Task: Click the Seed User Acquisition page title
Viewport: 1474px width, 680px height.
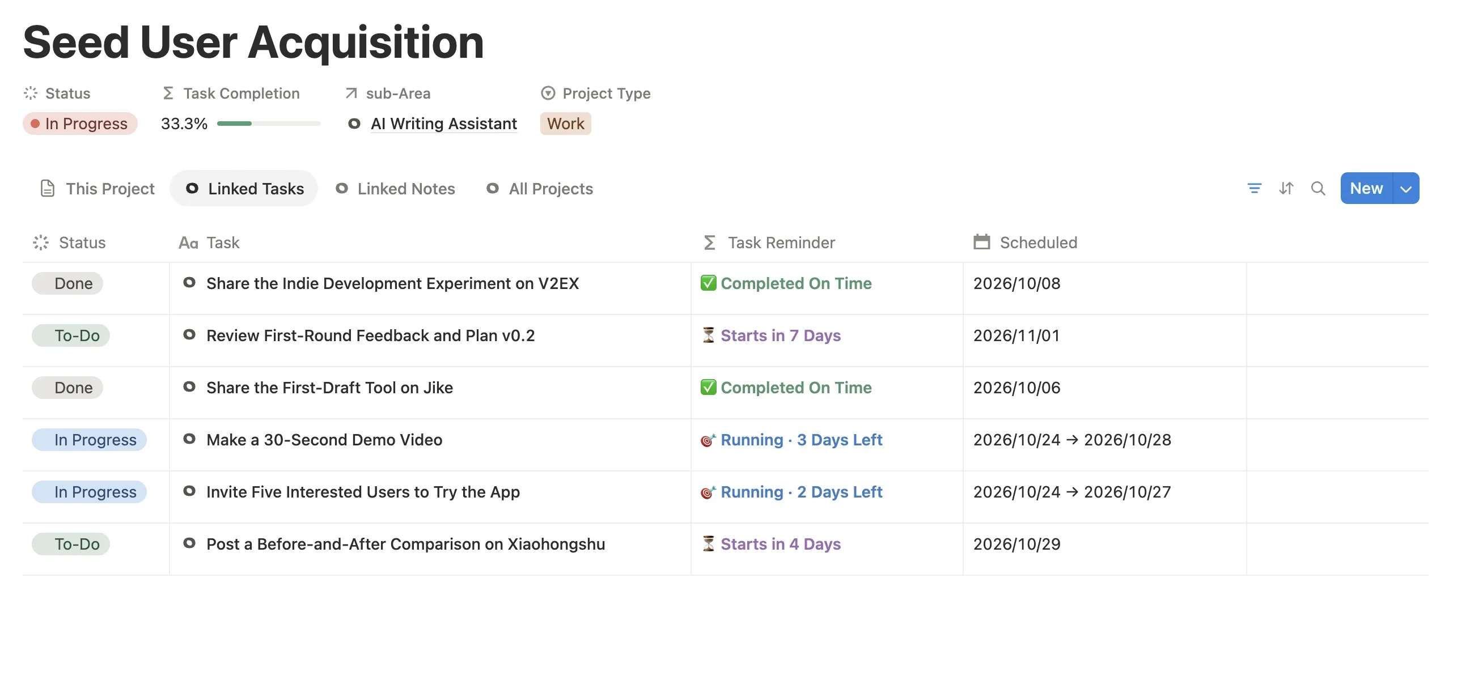Action: (x=253, y=42)
